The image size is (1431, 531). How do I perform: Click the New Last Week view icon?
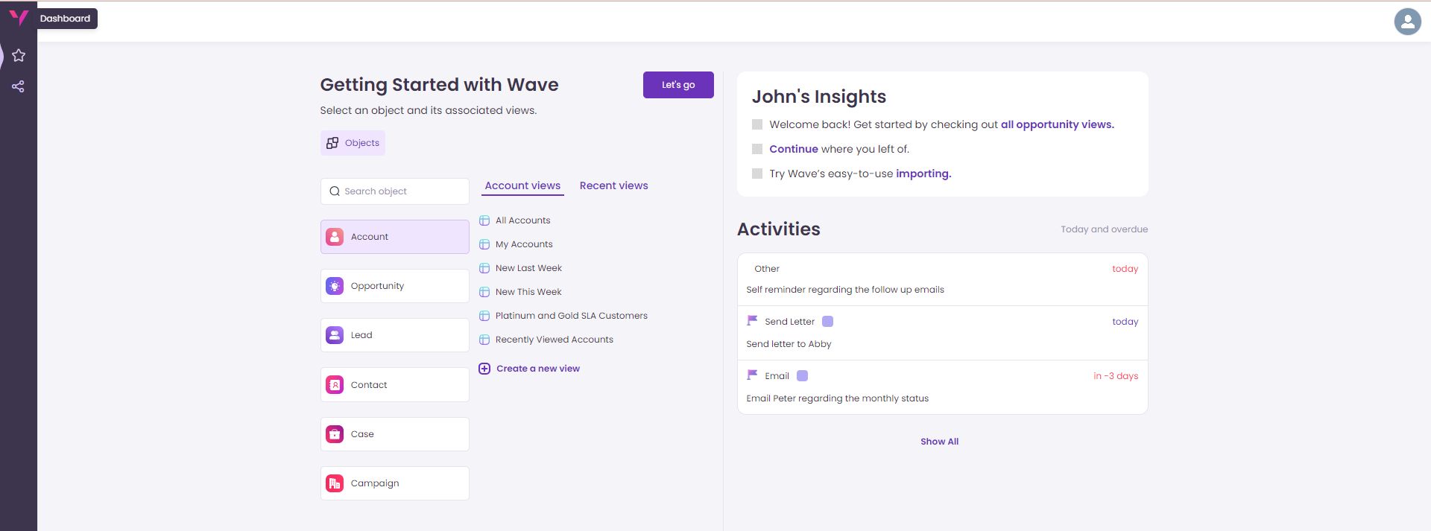pos(484,268)
